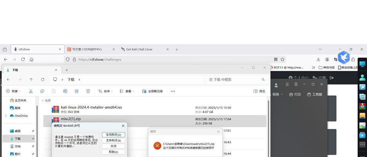Close the 错误 error dialog with X
The image size is (367, 157).
(x=218, y=132)
